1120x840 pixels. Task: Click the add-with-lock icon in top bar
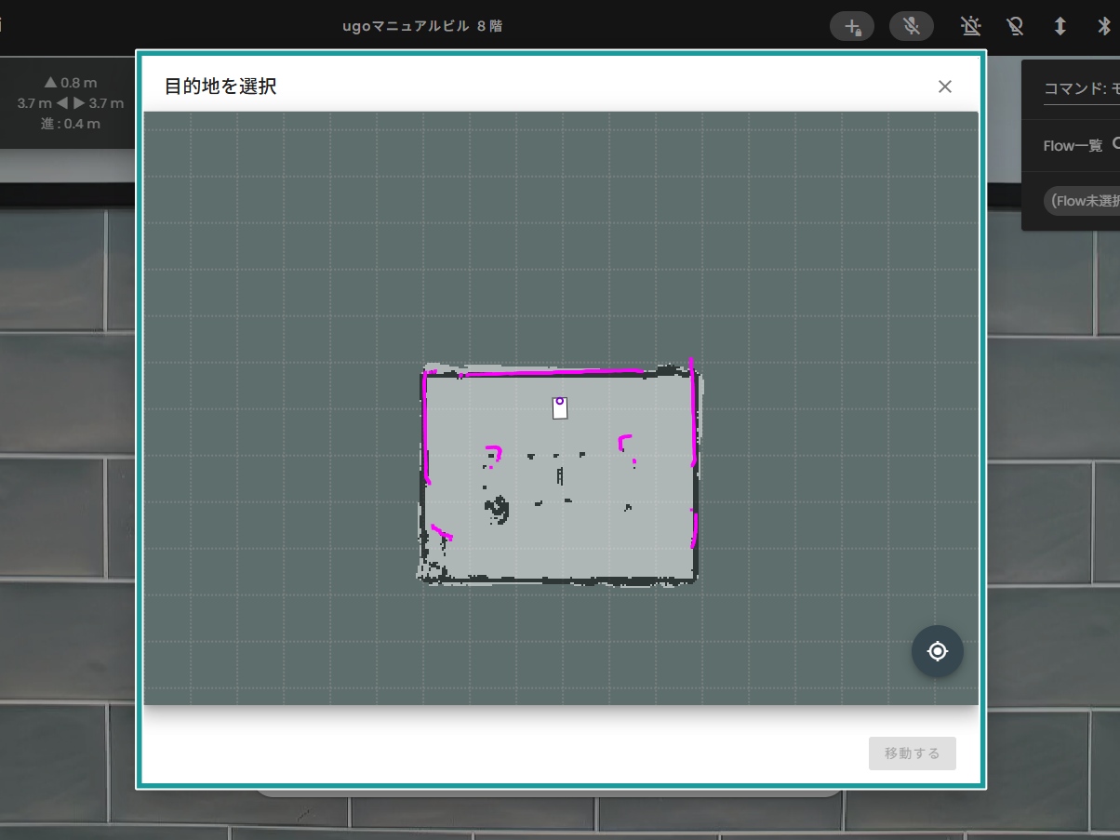coord(852,26)
